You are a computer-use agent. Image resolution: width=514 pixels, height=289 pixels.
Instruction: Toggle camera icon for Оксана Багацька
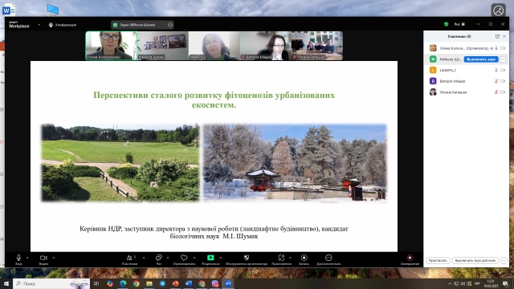click(503, 92)
